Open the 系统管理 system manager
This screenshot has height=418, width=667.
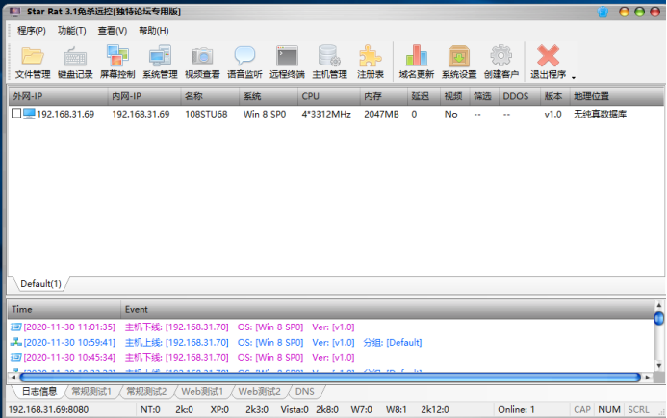coord(160,63)
